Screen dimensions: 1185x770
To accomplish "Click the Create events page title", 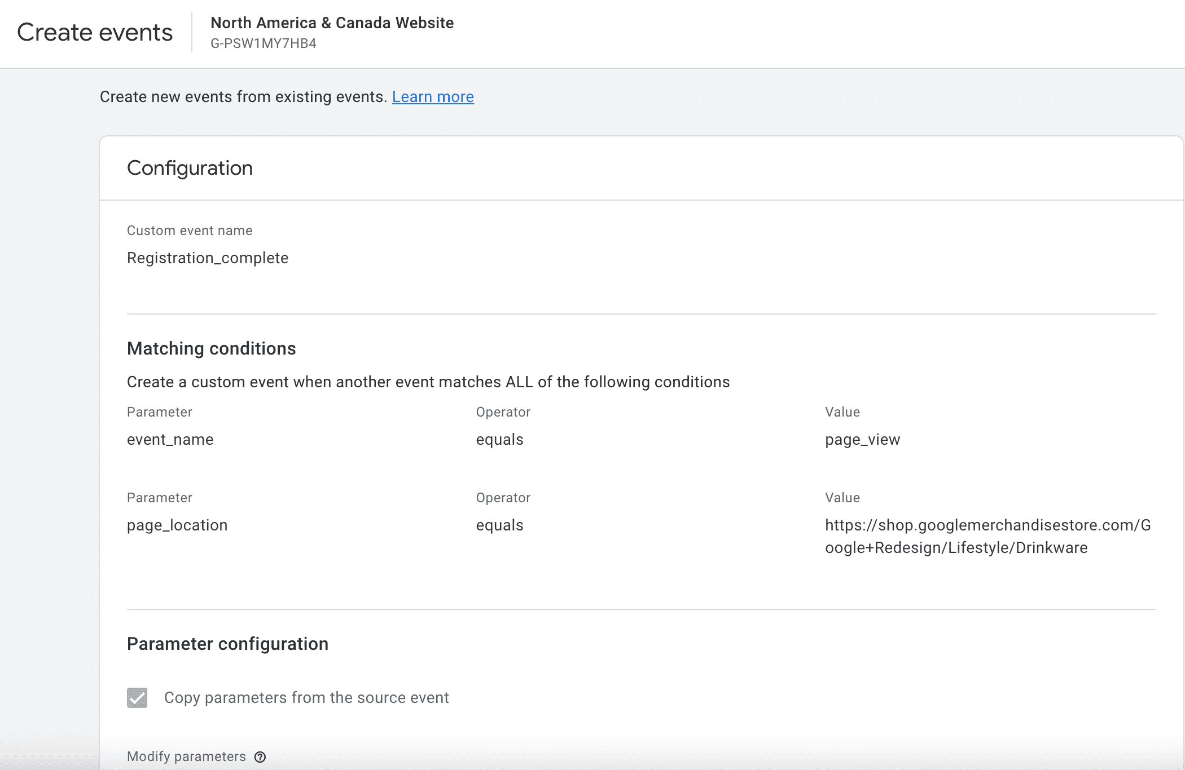I will pos(95,33).
